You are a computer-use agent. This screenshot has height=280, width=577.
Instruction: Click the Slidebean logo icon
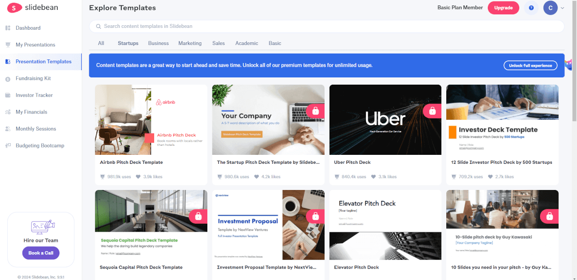(15, 8)
